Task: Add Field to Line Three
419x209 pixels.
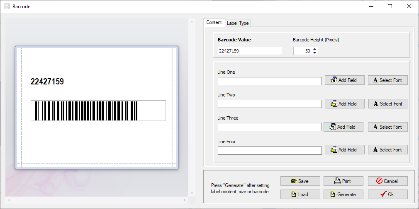Action: (x=343, y=127)
